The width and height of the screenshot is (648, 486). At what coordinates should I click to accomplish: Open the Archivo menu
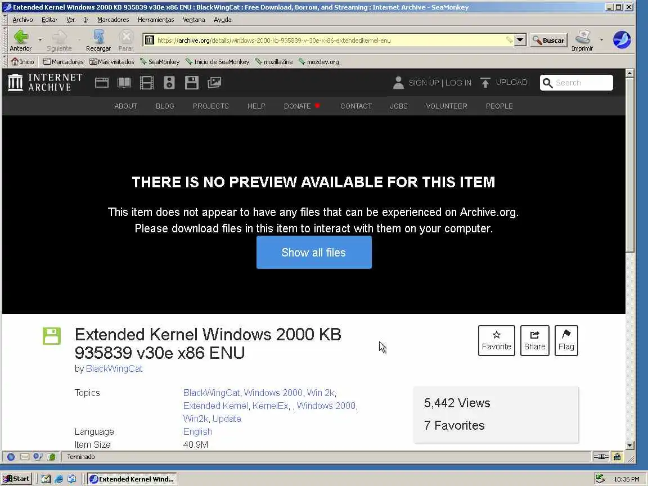22,20
